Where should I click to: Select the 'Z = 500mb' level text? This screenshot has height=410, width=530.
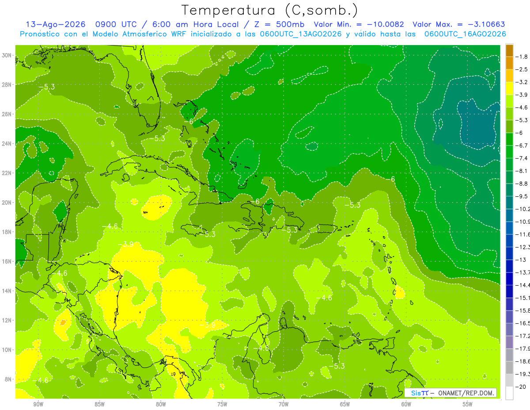click(277, 24)
